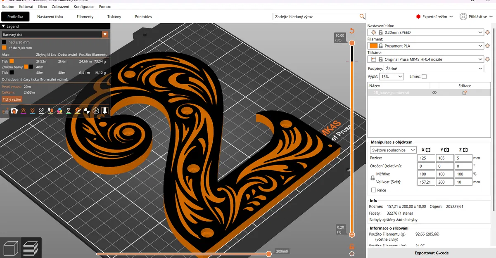Click the wireframe cube shells icon in legend

coord(95,111)
